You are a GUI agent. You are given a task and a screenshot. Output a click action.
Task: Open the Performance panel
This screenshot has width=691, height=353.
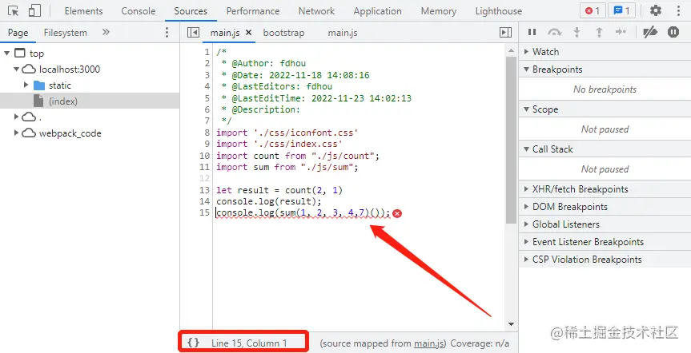point(253,11)
